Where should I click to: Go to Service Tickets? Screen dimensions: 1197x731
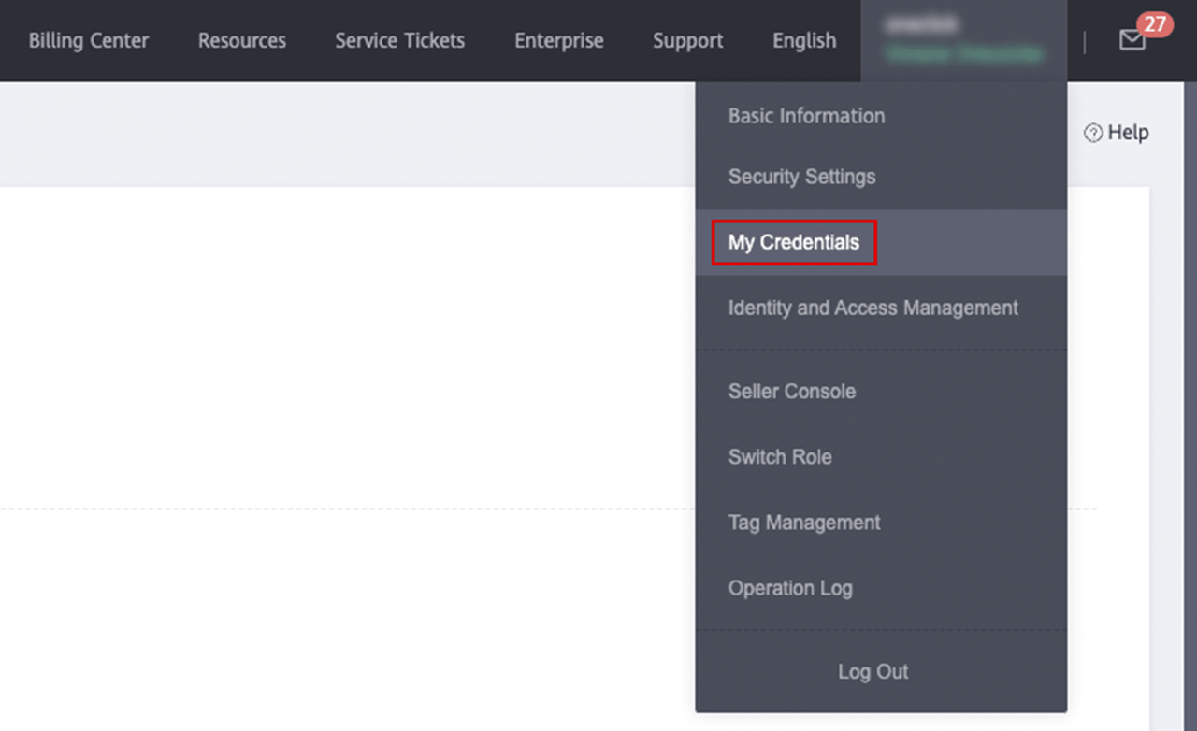coord(399,41)
